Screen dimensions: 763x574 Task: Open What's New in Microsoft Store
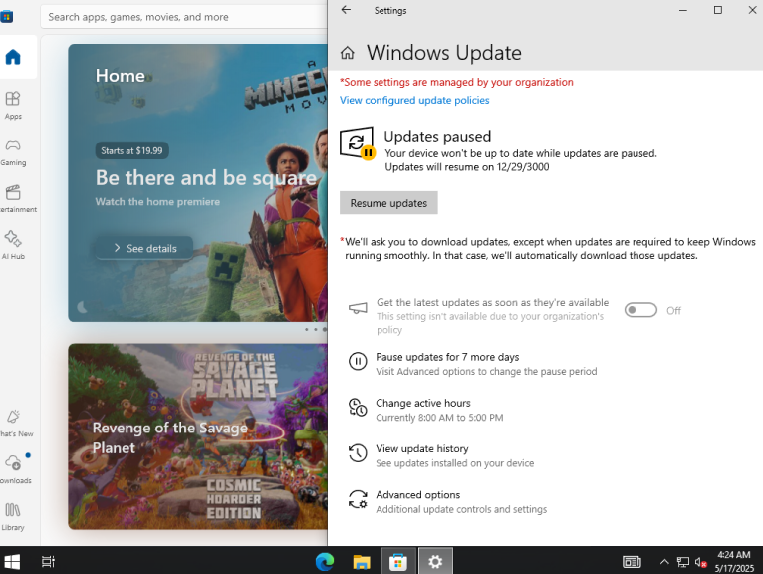(x=13, y=423)
